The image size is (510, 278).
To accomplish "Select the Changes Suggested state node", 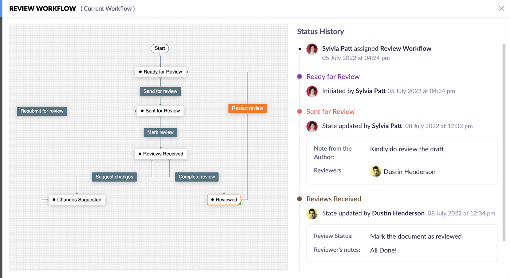I will (x=76, y=199).
